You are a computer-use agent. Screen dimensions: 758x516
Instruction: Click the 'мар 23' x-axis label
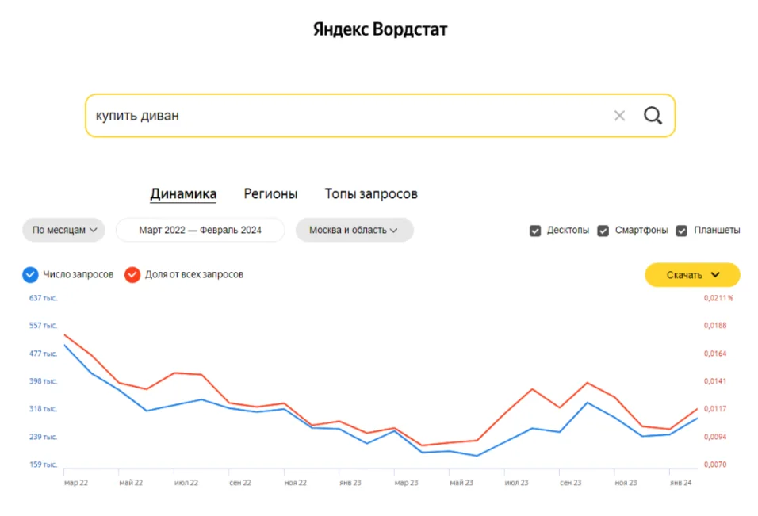click(x=406, y=483)
